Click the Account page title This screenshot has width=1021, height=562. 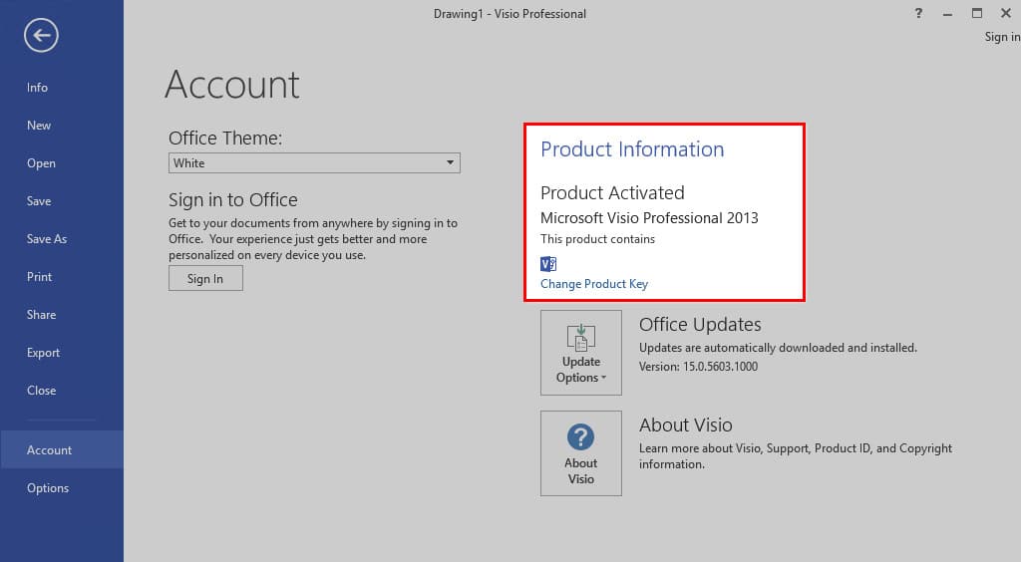pyautogui.click(x=232, y=85)
